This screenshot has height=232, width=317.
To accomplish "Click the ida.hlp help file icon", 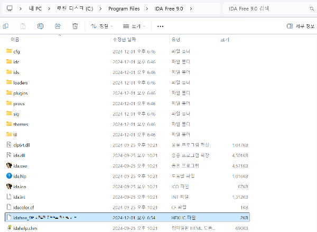I will point(9,176).
